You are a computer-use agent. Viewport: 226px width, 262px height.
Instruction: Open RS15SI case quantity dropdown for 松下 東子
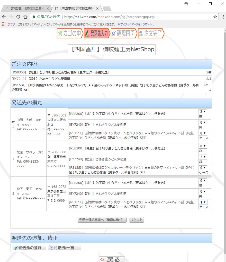(203, 202)
